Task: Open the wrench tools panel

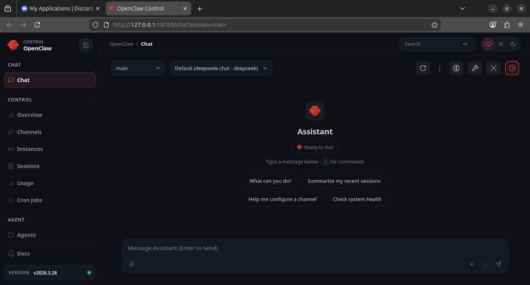Action: (x=475, y=68)
